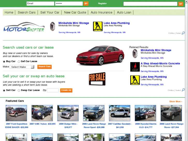Click Serving Minneapolis, MN under banner Minikahda ad

coord(69,32)
